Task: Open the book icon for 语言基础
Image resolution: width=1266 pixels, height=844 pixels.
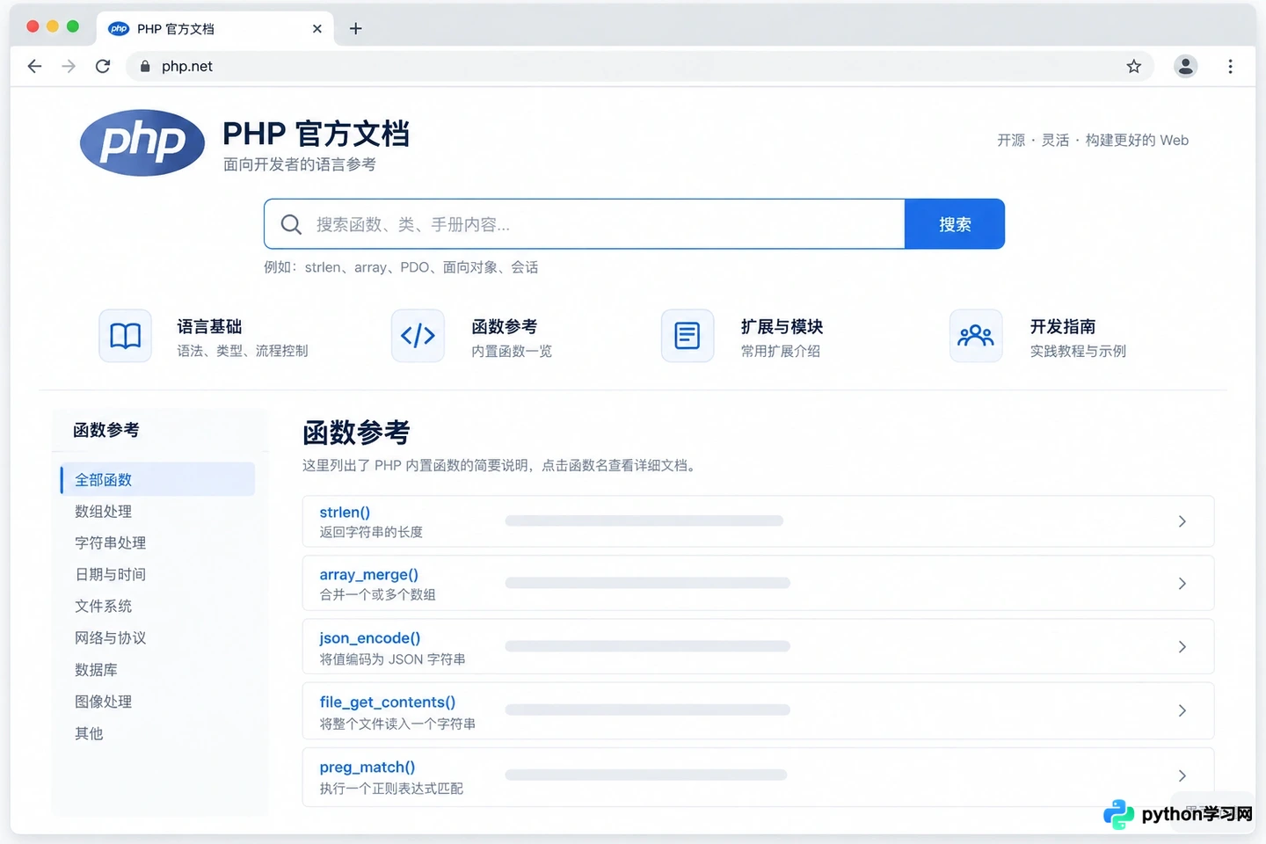Action: click(x=125, y=335)
